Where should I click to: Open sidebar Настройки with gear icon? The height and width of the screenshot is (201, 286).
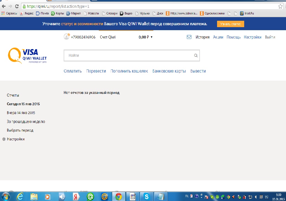pos(14,139)
